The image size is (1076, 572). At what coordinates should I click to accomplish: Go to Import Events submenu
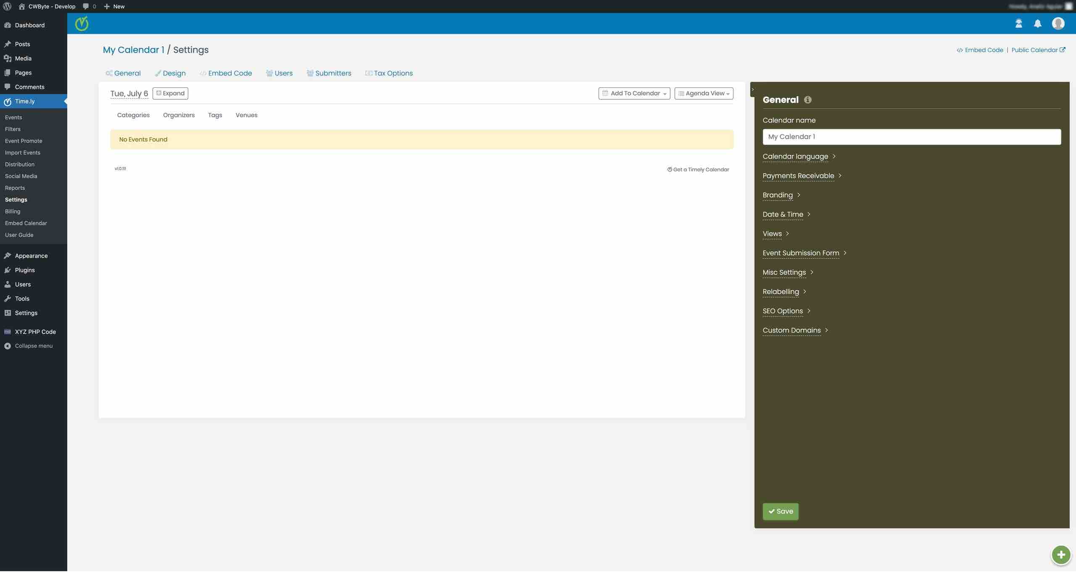pos(23,153)
